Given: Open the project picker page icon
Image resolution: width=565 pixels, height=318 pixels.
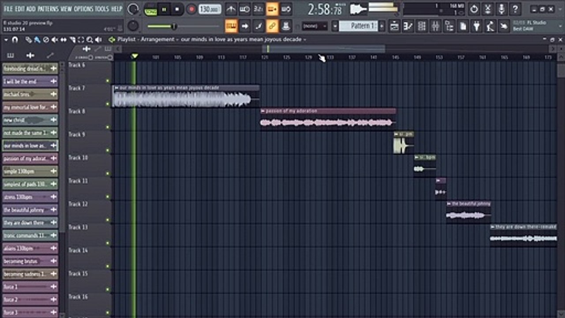Looking at the screenshot, I should coord(463,26).
